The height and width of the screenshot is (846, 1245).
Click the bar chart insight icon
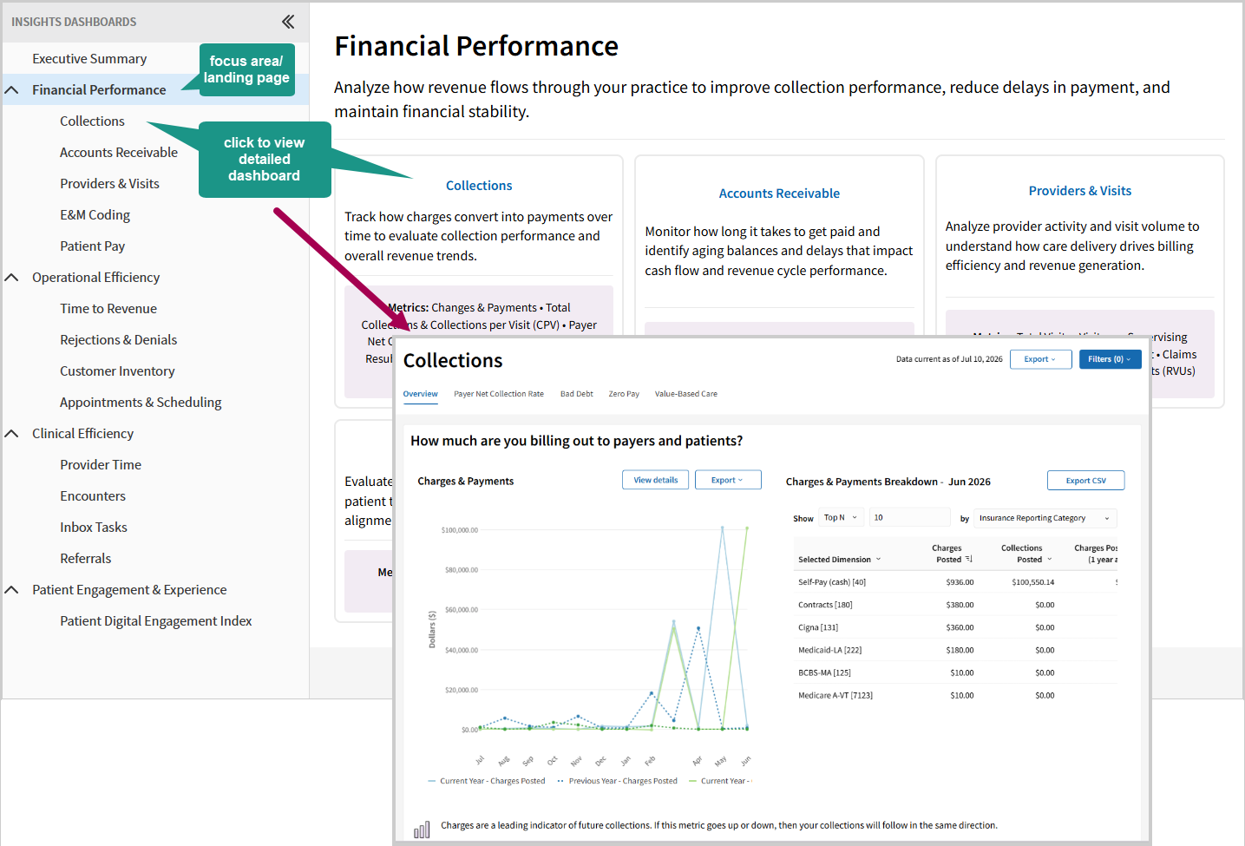[x=422, y=830]
